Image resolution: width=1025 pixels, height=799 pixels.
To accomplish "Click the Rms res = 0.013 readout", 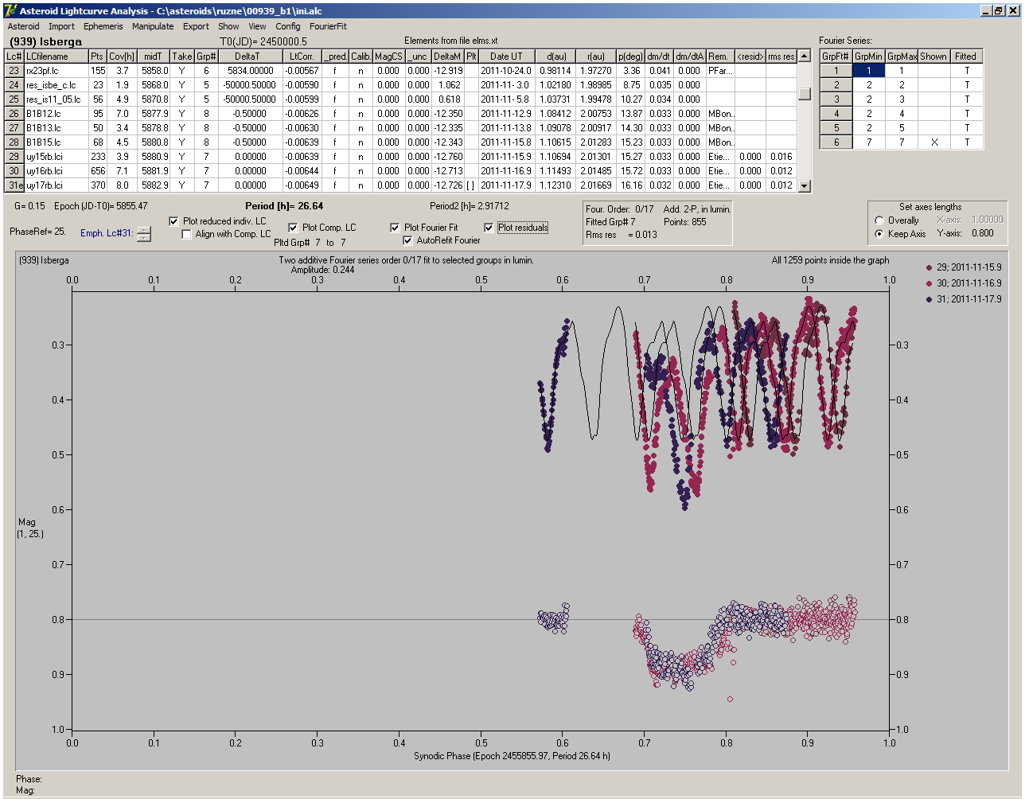I will (622, 235).
